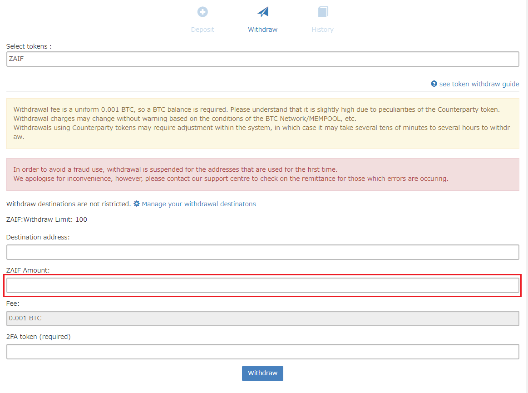Click the 'Select tokens :' label
The height and width of the screenshot is (393, 528).
[29, 46]
